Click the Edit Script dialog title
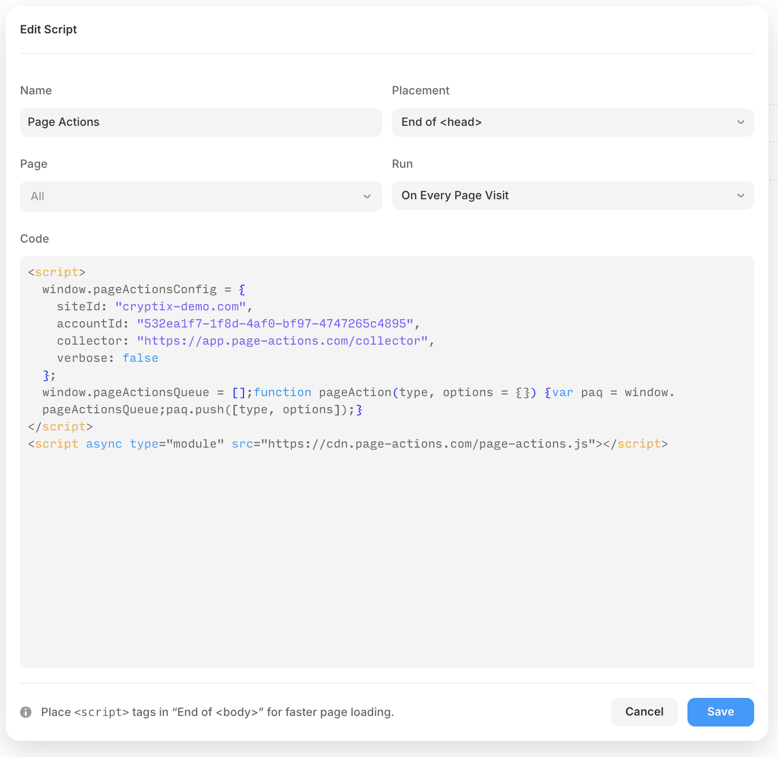778x757 pixels. tap(48, 30)
